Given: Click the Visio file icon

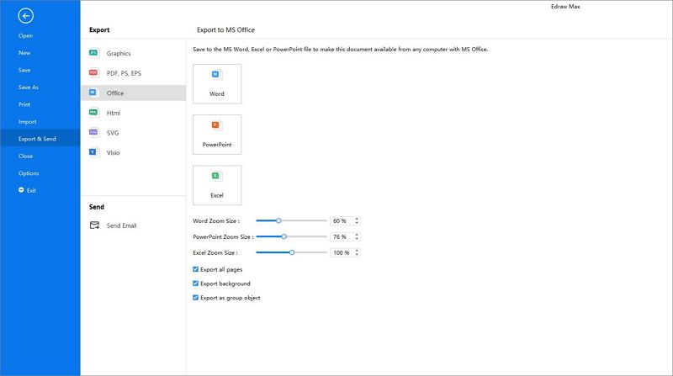Looking at the screenshot, I should (93, 152).
